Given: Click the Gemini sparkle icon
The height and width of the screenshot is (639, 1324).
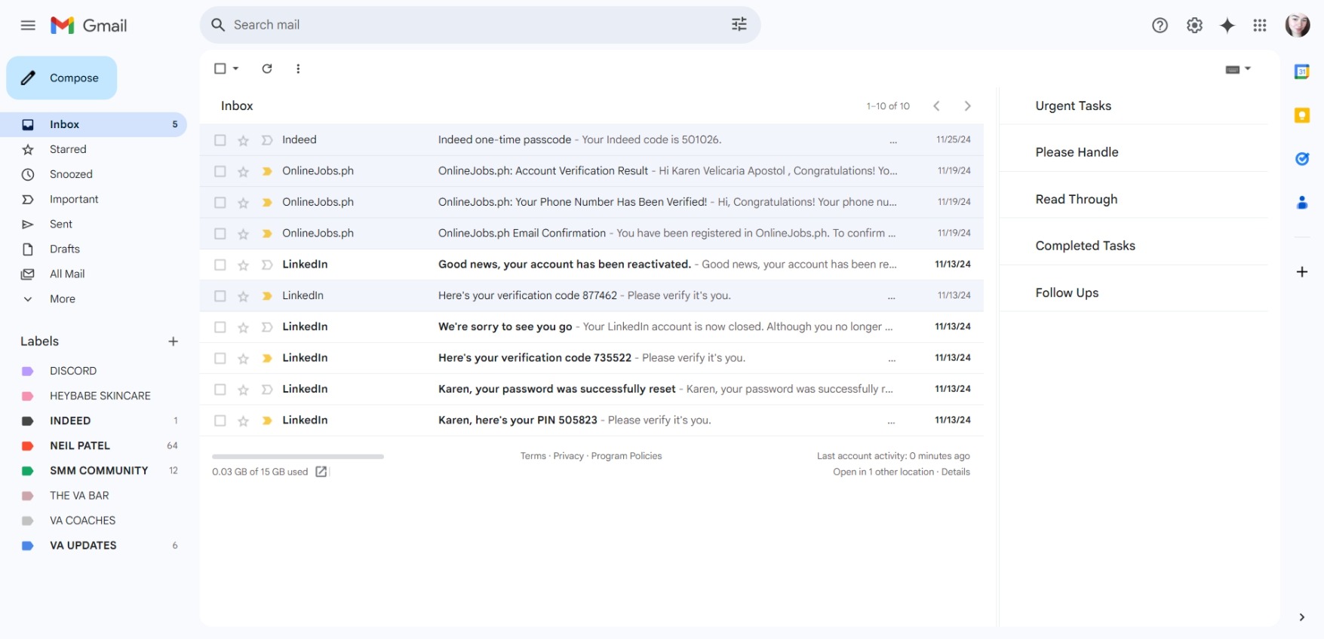Looking at the screenshot, I should pos(1227,26).
